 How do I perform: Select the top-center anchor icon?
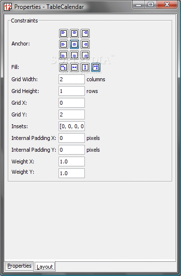(75, 33)
